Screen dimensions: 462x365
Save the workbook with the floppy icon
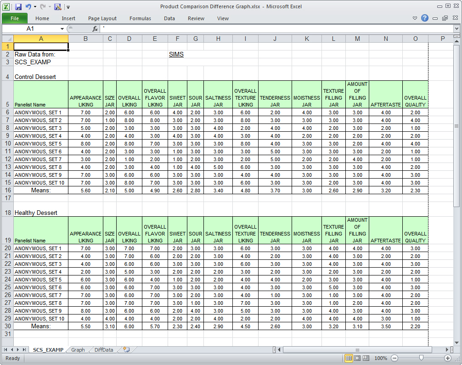point(18,6)
